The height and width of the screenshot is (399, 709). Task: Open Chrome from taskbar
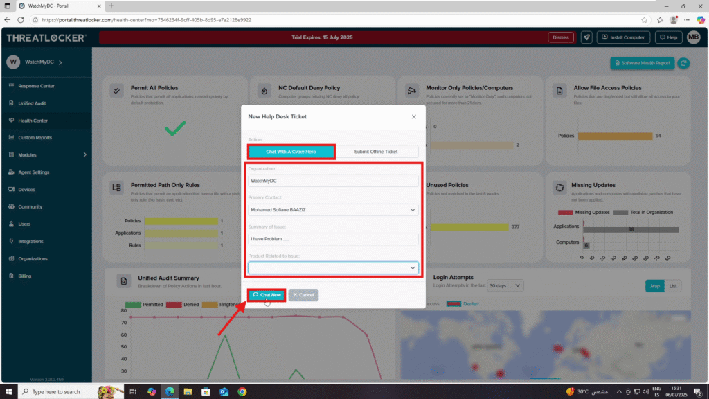point(242,392)
